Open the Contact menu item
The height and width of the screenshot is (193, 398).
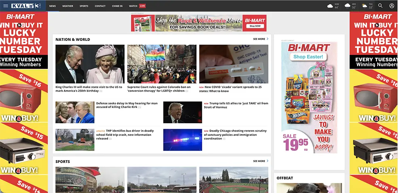tap(100, 6)
